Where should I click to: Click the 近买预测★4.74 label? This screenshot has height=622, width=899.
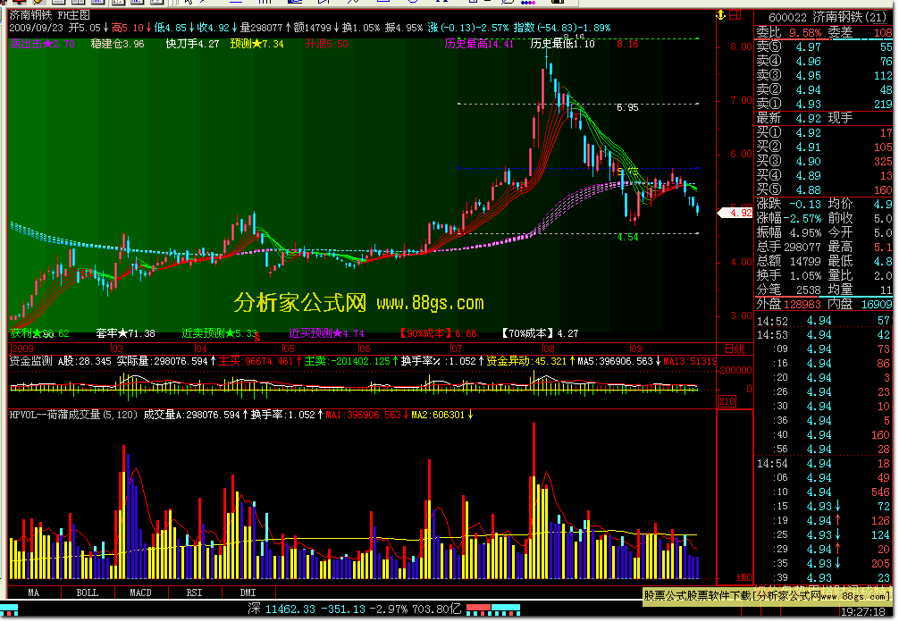pos(326,333)
